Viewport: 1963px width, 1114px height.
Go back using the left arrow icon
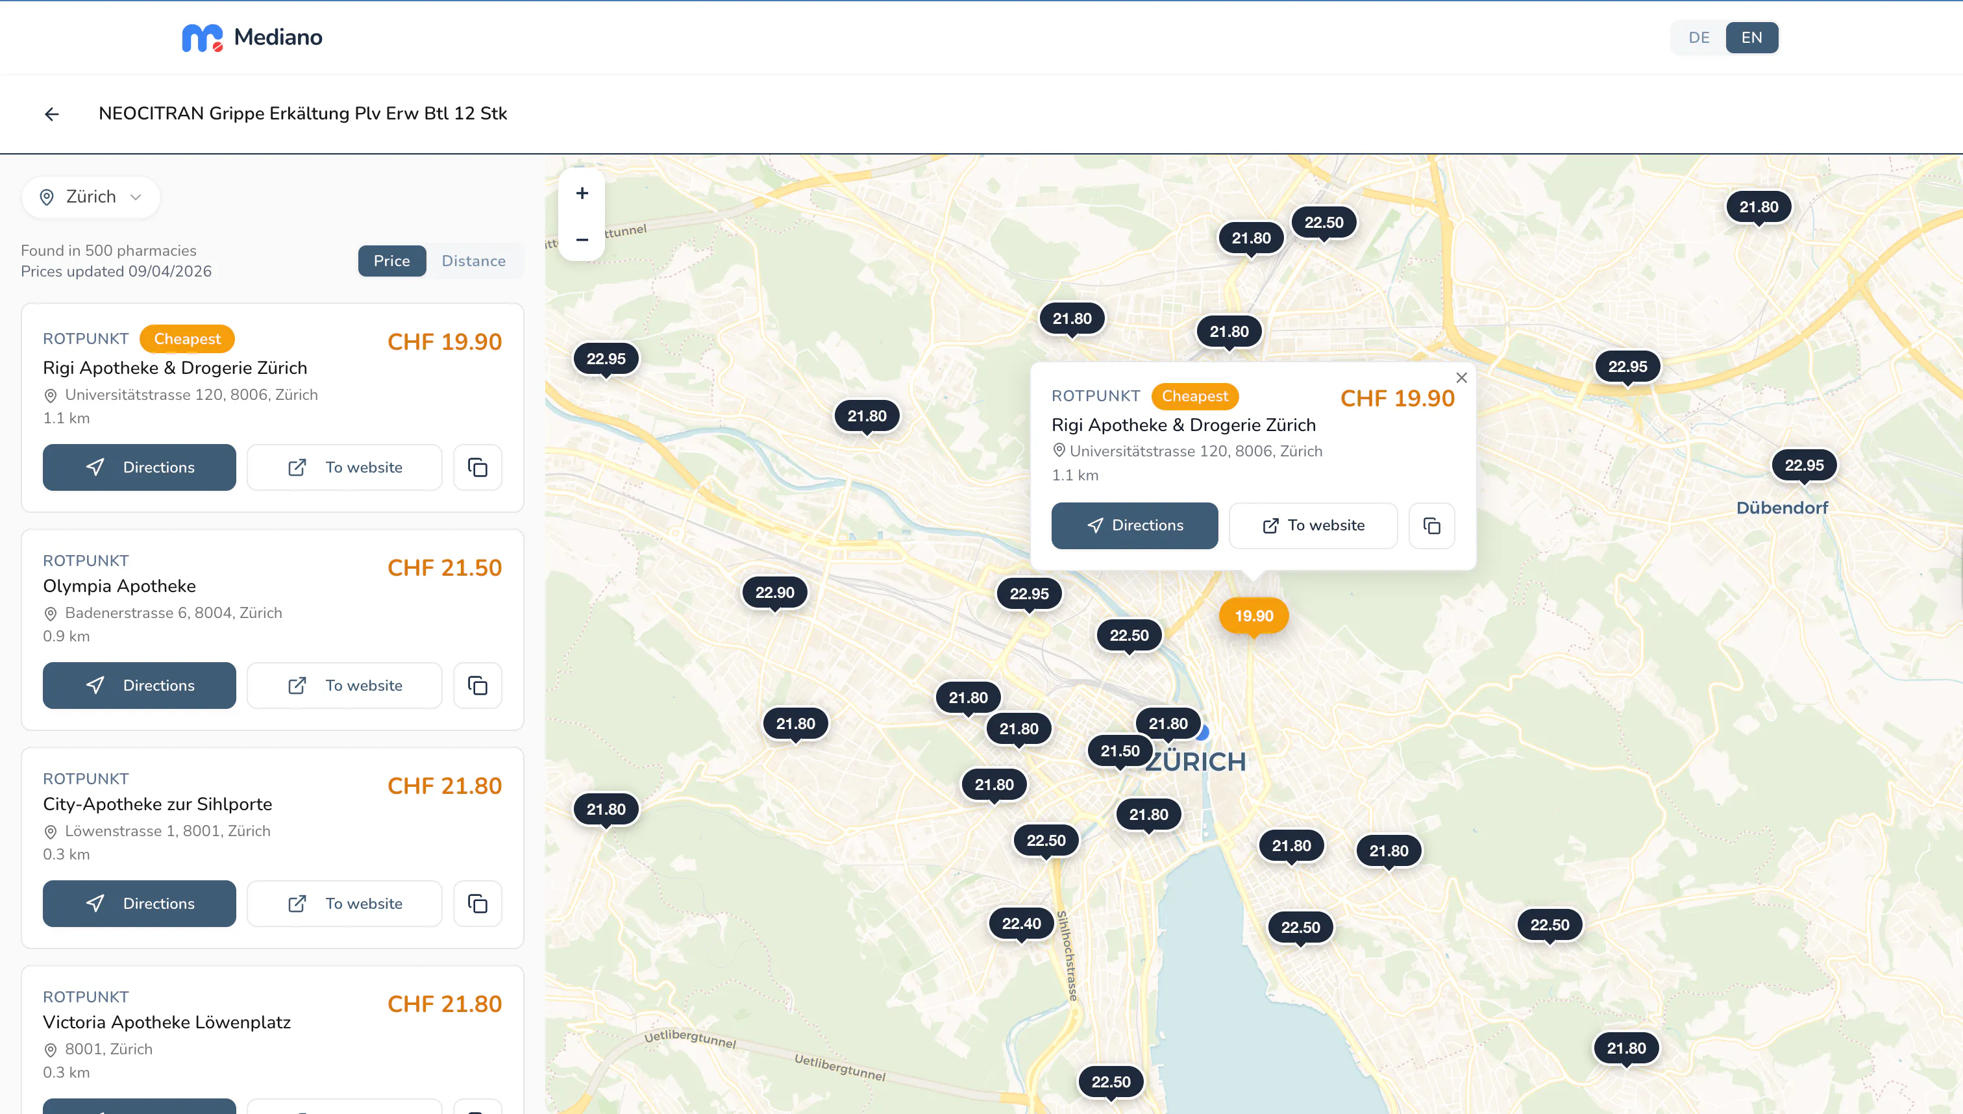tap(52, 114)
